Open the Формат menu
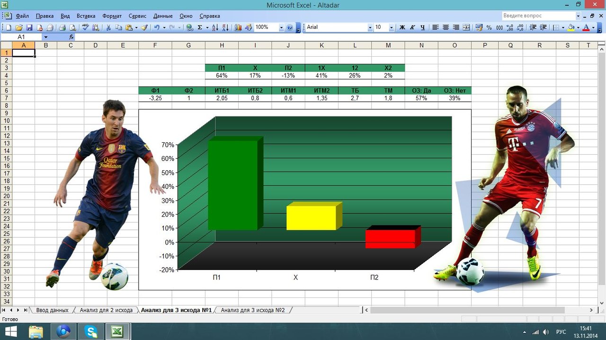 coord(112,16)
